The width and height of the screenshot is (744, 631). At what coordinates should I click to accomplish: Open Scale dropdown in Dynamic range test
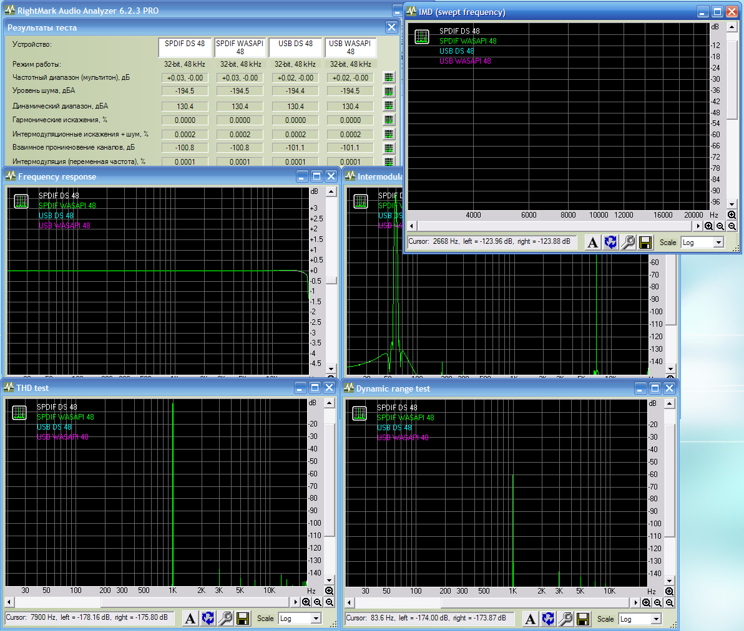[656, 619]
